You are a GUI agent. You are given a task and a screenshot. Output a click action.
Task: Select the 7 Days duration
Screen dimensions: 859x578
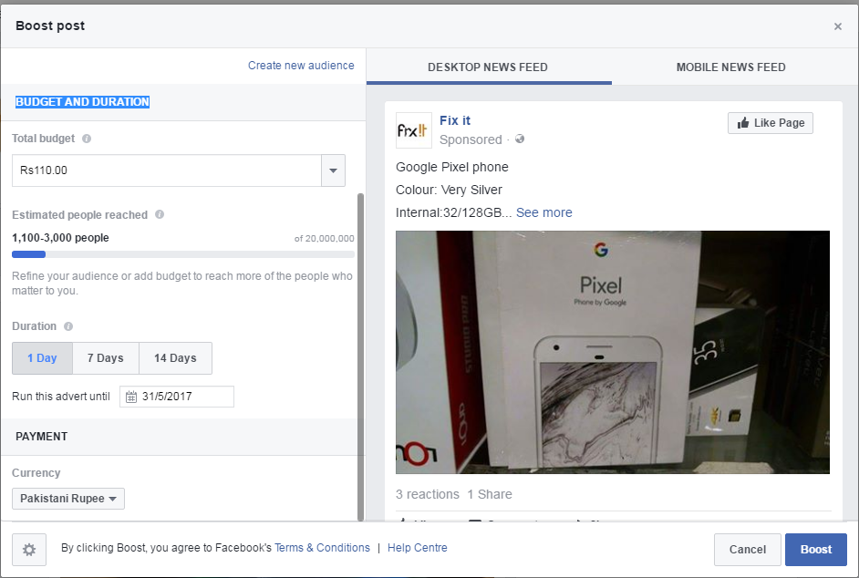tap(106, 358)
